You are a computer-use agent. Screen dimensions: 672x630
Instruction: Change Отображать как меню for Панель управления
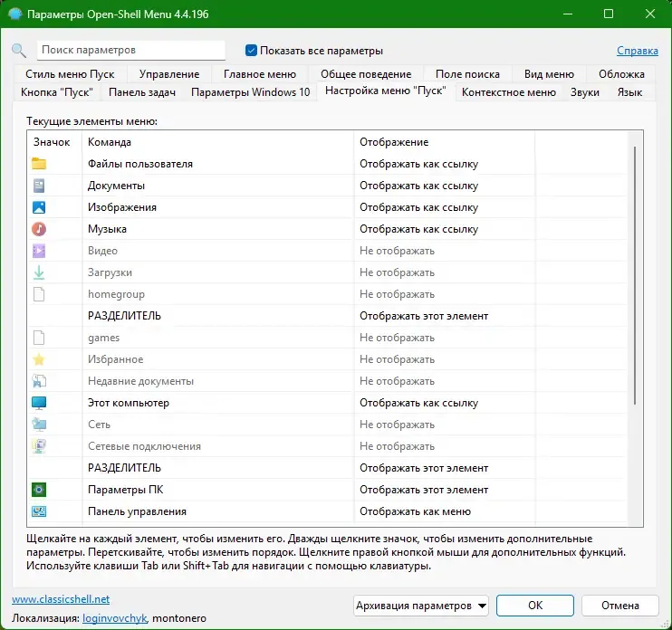[415, 511]
